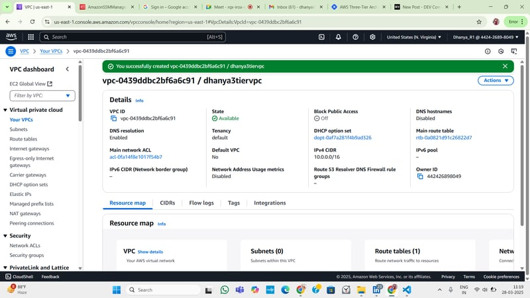This screenshot has height=298, width=530.
Task: Open the Subnets page in sidebar
Action: coord(19,129)
